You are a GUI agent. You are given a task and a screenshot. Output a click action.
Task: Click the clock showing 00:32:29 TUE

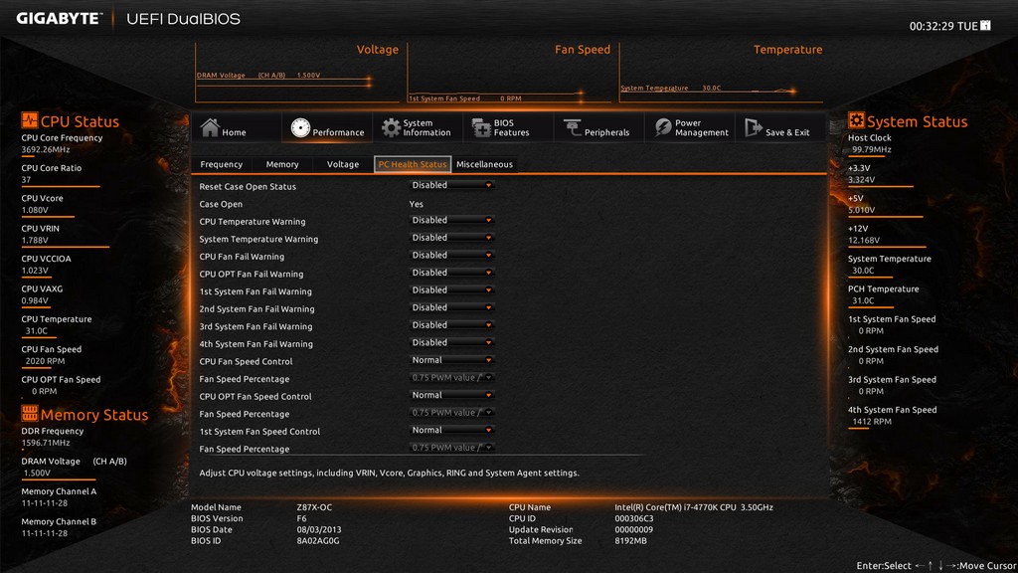coord(943,26)
